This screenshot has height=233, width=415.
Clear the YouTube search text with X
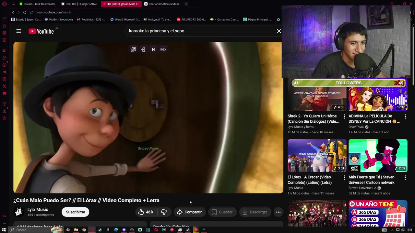click(x=279, y=31)
